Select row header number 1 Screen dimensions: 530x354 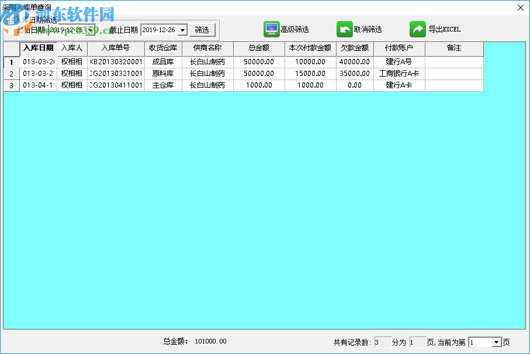[x=12, y=62]
